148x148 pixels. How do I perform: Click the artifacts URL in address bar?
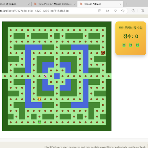click(34, 11)
